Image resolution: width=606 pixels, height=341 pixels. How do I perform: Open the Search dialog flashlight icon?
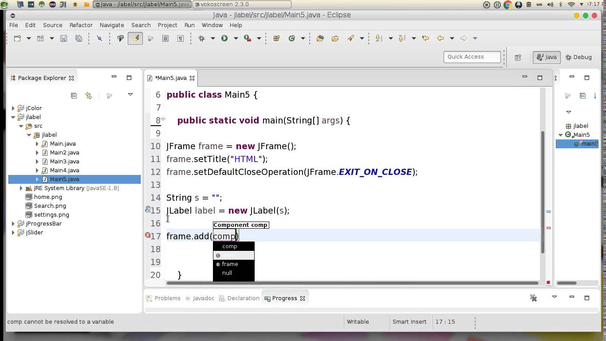coord(351,38)
